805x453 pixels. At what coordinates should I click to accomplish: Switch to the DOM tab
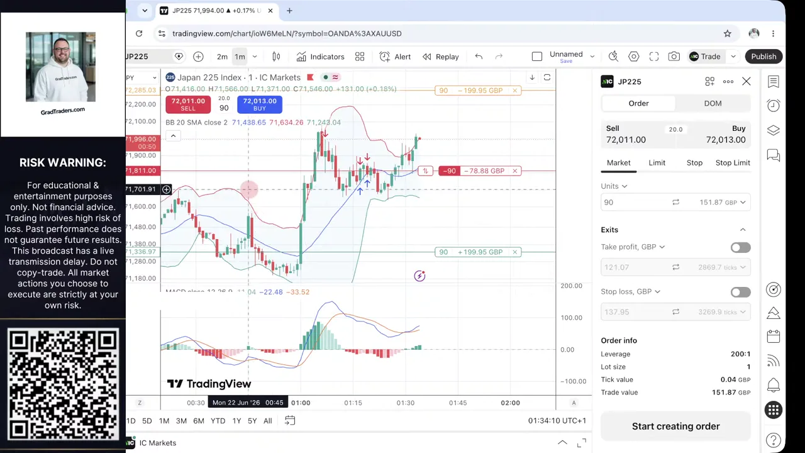click(713, 103)
